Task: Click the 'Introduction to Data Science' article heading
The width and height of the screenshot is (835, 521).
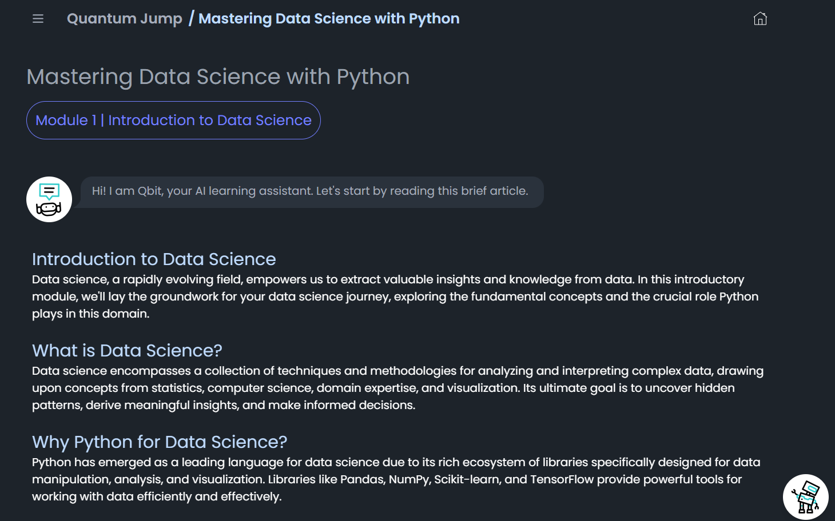Action: 154,259
